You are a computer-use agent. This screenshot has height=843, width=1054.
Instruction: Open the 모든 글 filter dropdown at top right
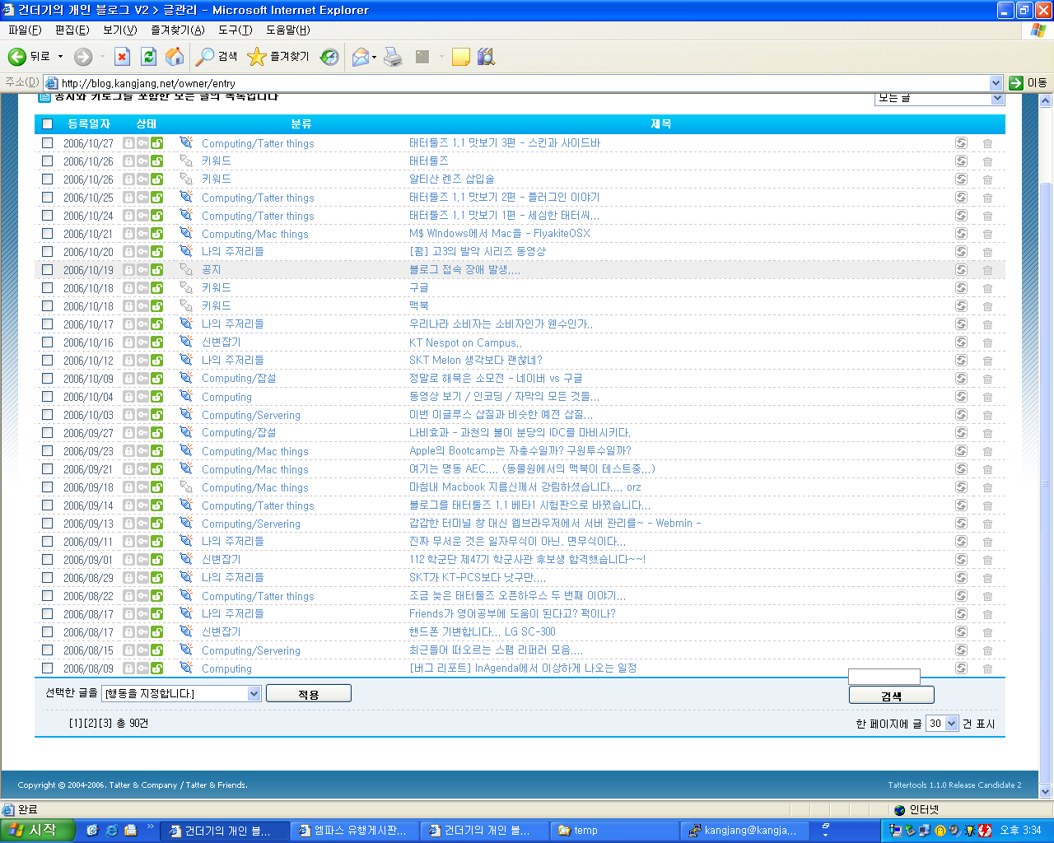coord(939,97)
